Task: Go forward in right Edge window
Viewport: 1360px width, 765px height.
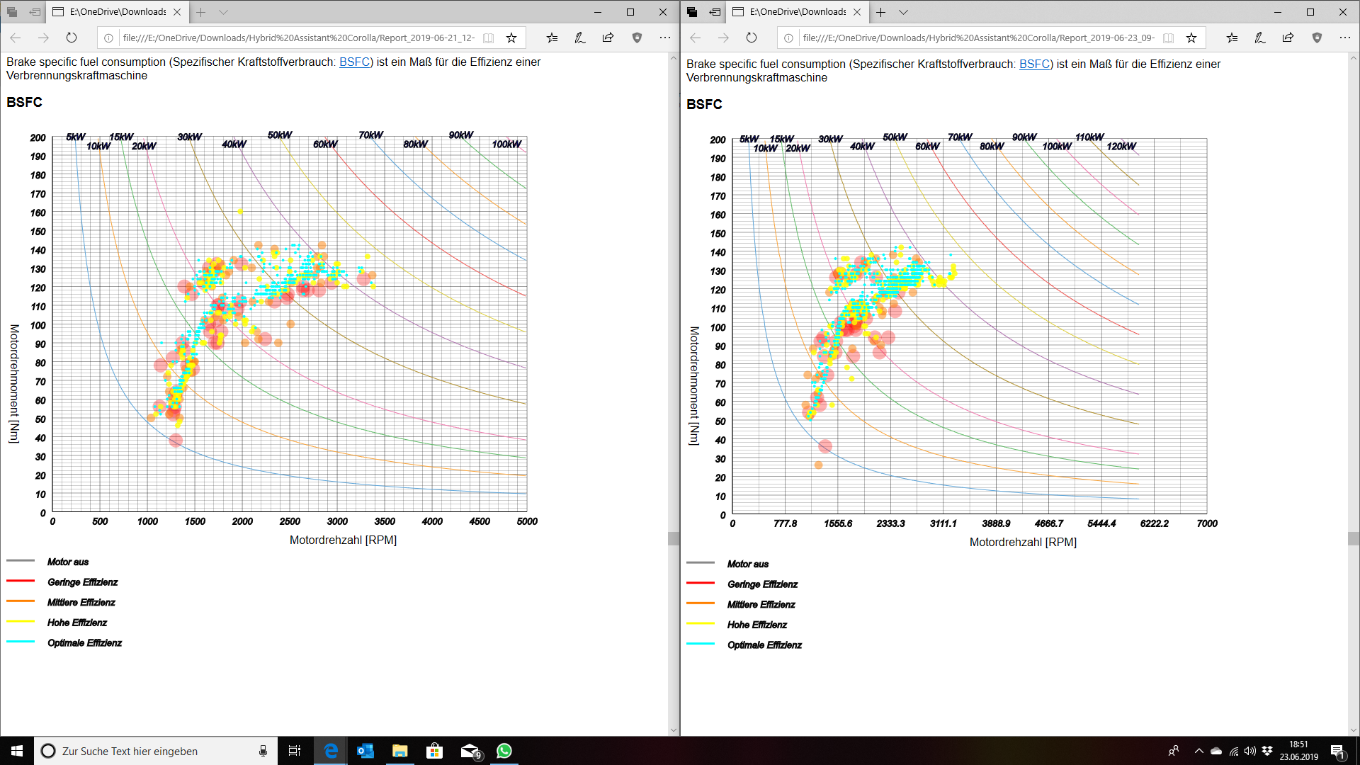Action: coord(723,38)
